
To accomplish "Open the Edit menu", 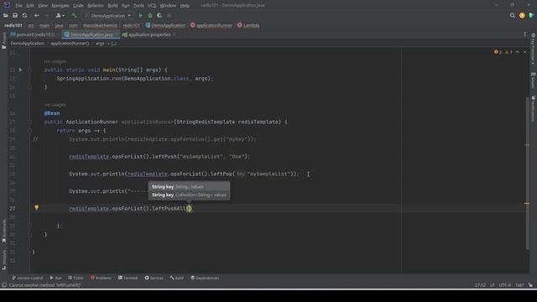I will click(x=30, y=6).
